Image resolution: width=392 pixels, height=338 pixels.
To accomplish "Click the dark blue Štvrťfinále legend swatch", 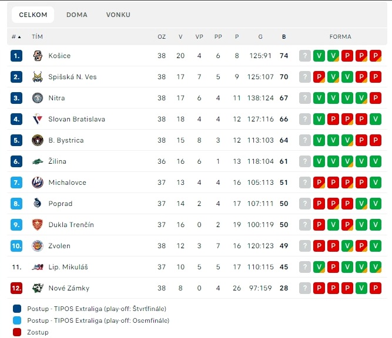I will 17,309.
